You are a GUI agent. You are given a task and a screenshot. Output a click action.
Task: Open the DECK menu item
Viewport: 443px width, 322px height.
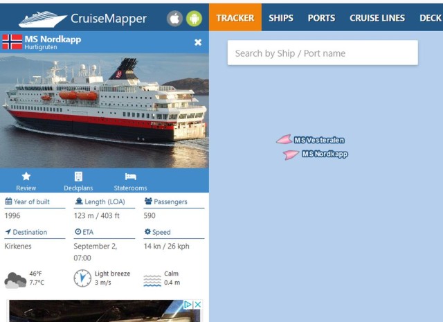(431, 18)
